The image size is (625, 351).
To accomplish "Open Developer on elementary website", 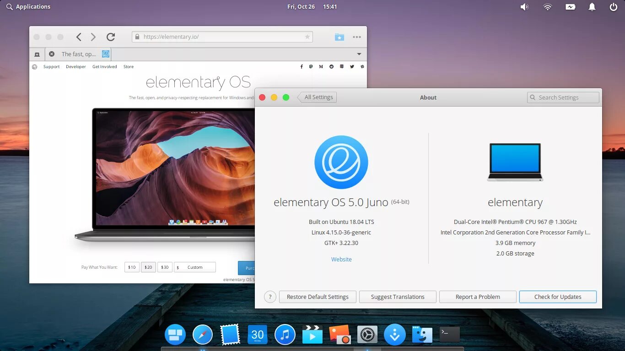I will click(76, 67).
